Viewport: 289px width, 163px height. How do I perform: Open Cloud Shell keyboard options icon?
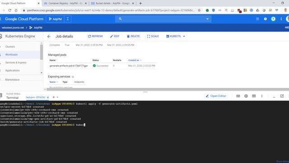[x=238, y=96]
